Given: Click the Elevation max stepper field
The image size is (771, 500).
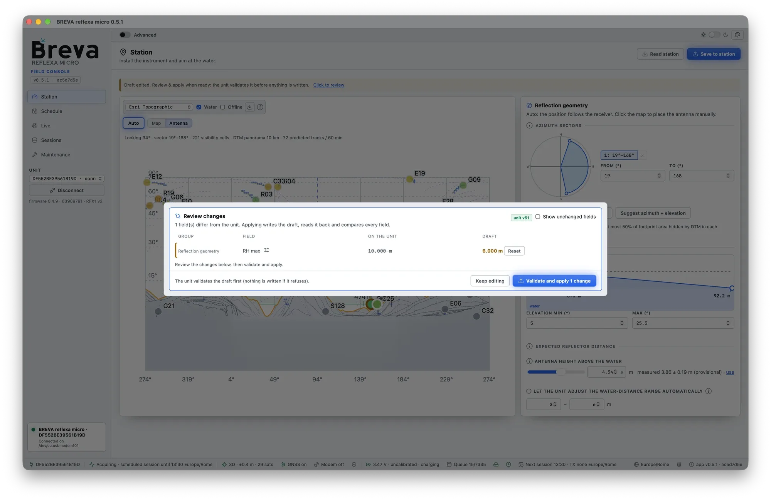Looking at the screenshot, I should (x=683, y=323).
